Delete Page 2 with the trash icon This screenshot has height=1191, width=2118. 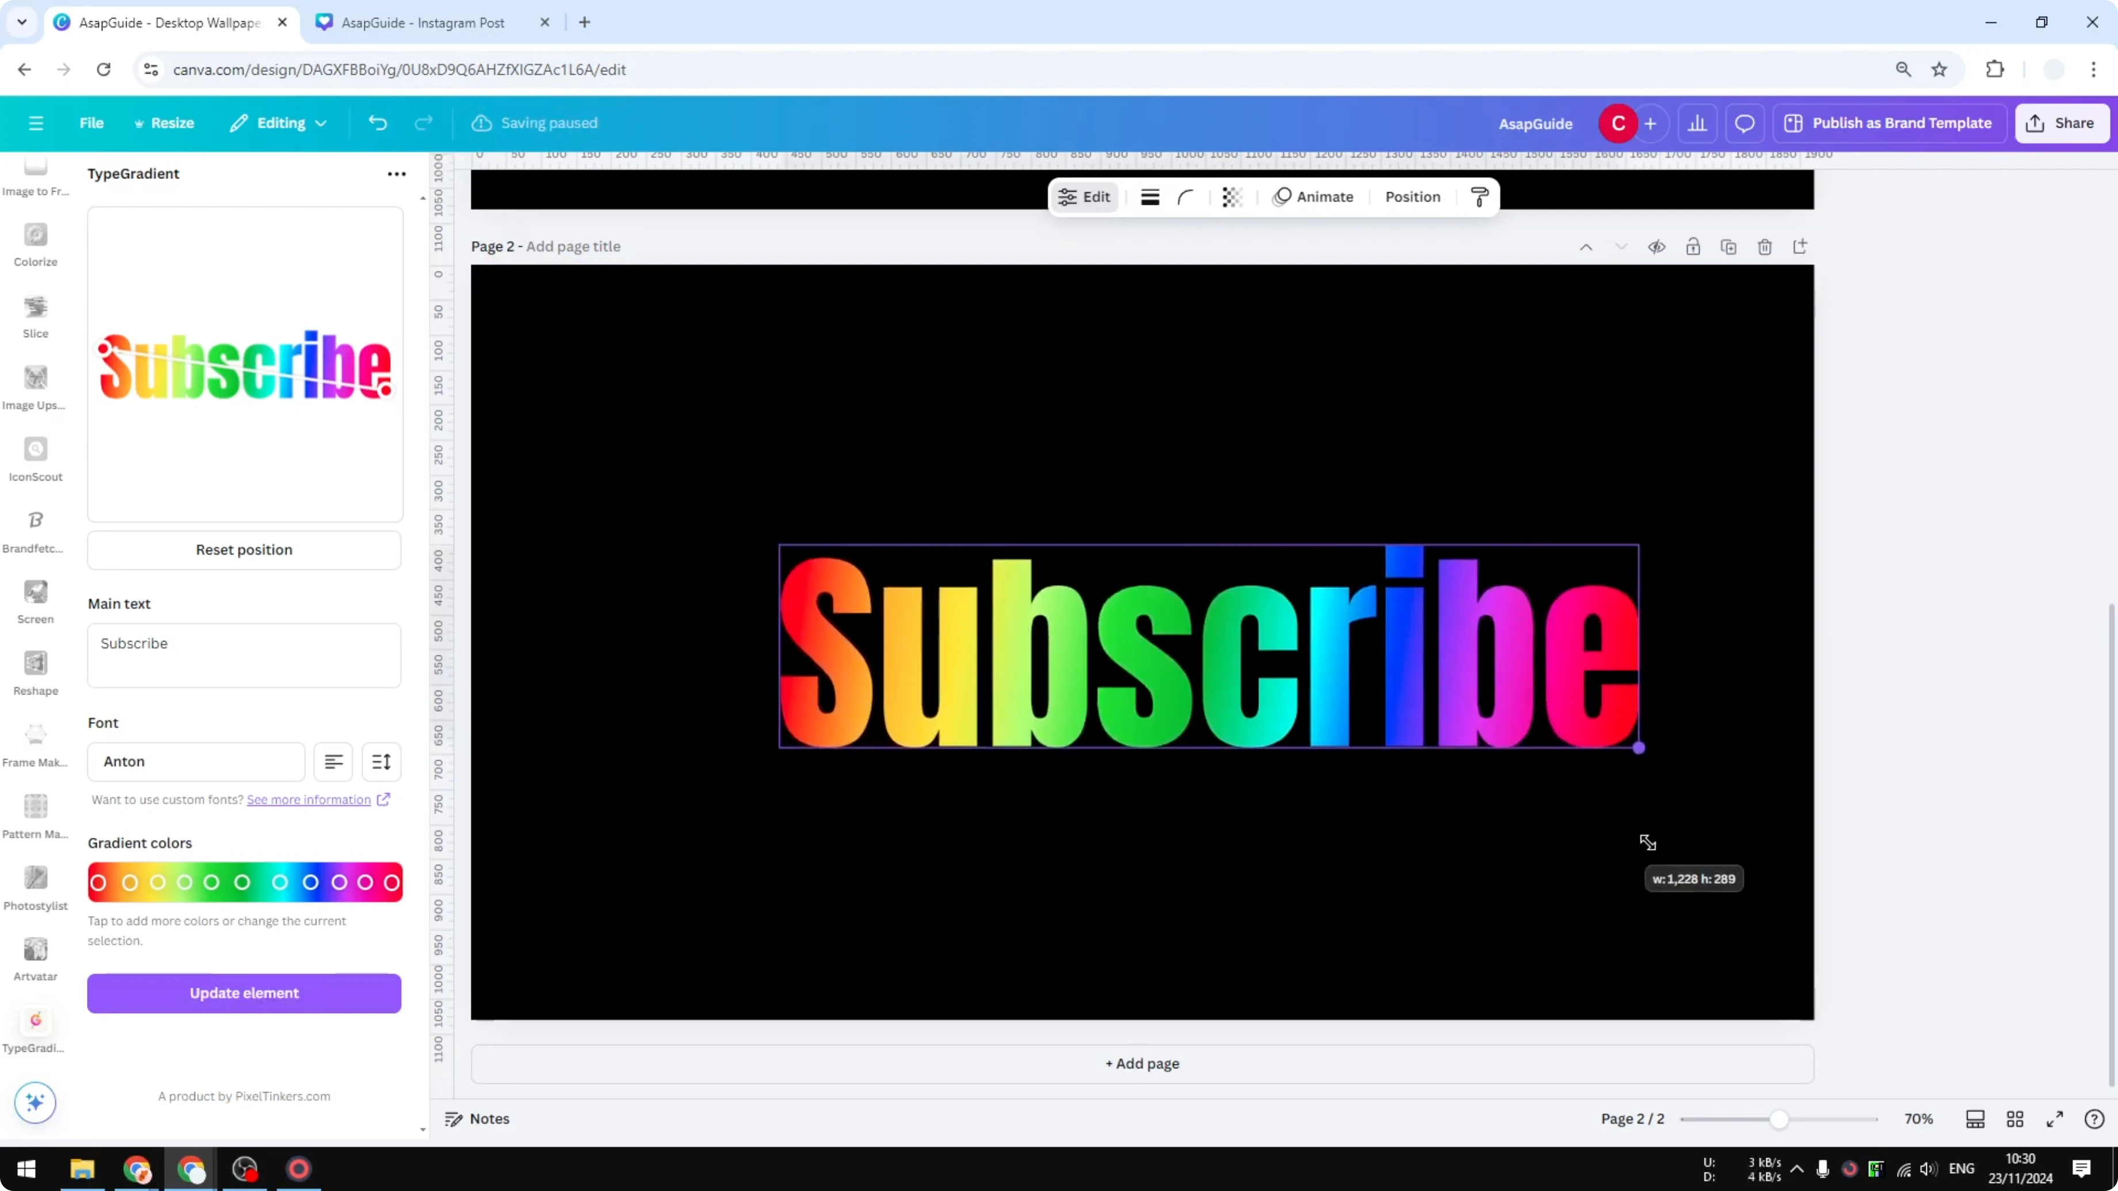(x=1765, y=247)
